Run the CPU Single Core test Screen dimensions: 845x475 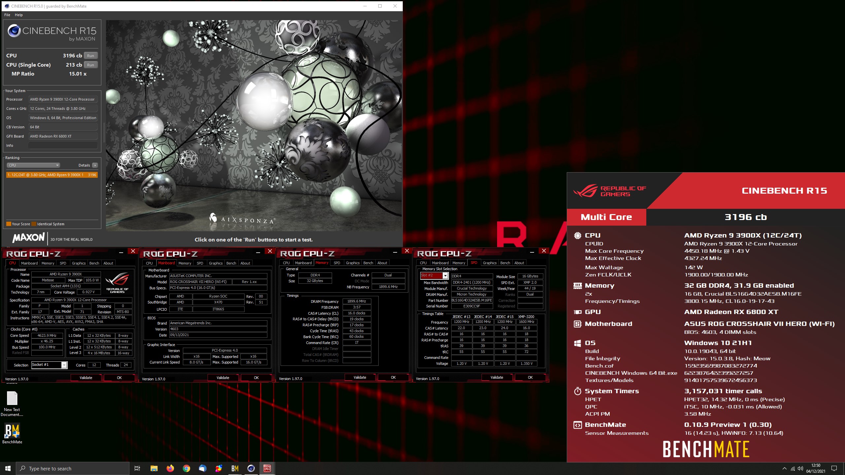91,65
